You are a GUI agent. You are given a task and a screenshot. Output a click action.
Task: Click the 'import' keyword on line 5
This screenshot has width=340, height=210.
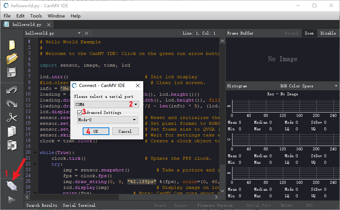[48, 65]
